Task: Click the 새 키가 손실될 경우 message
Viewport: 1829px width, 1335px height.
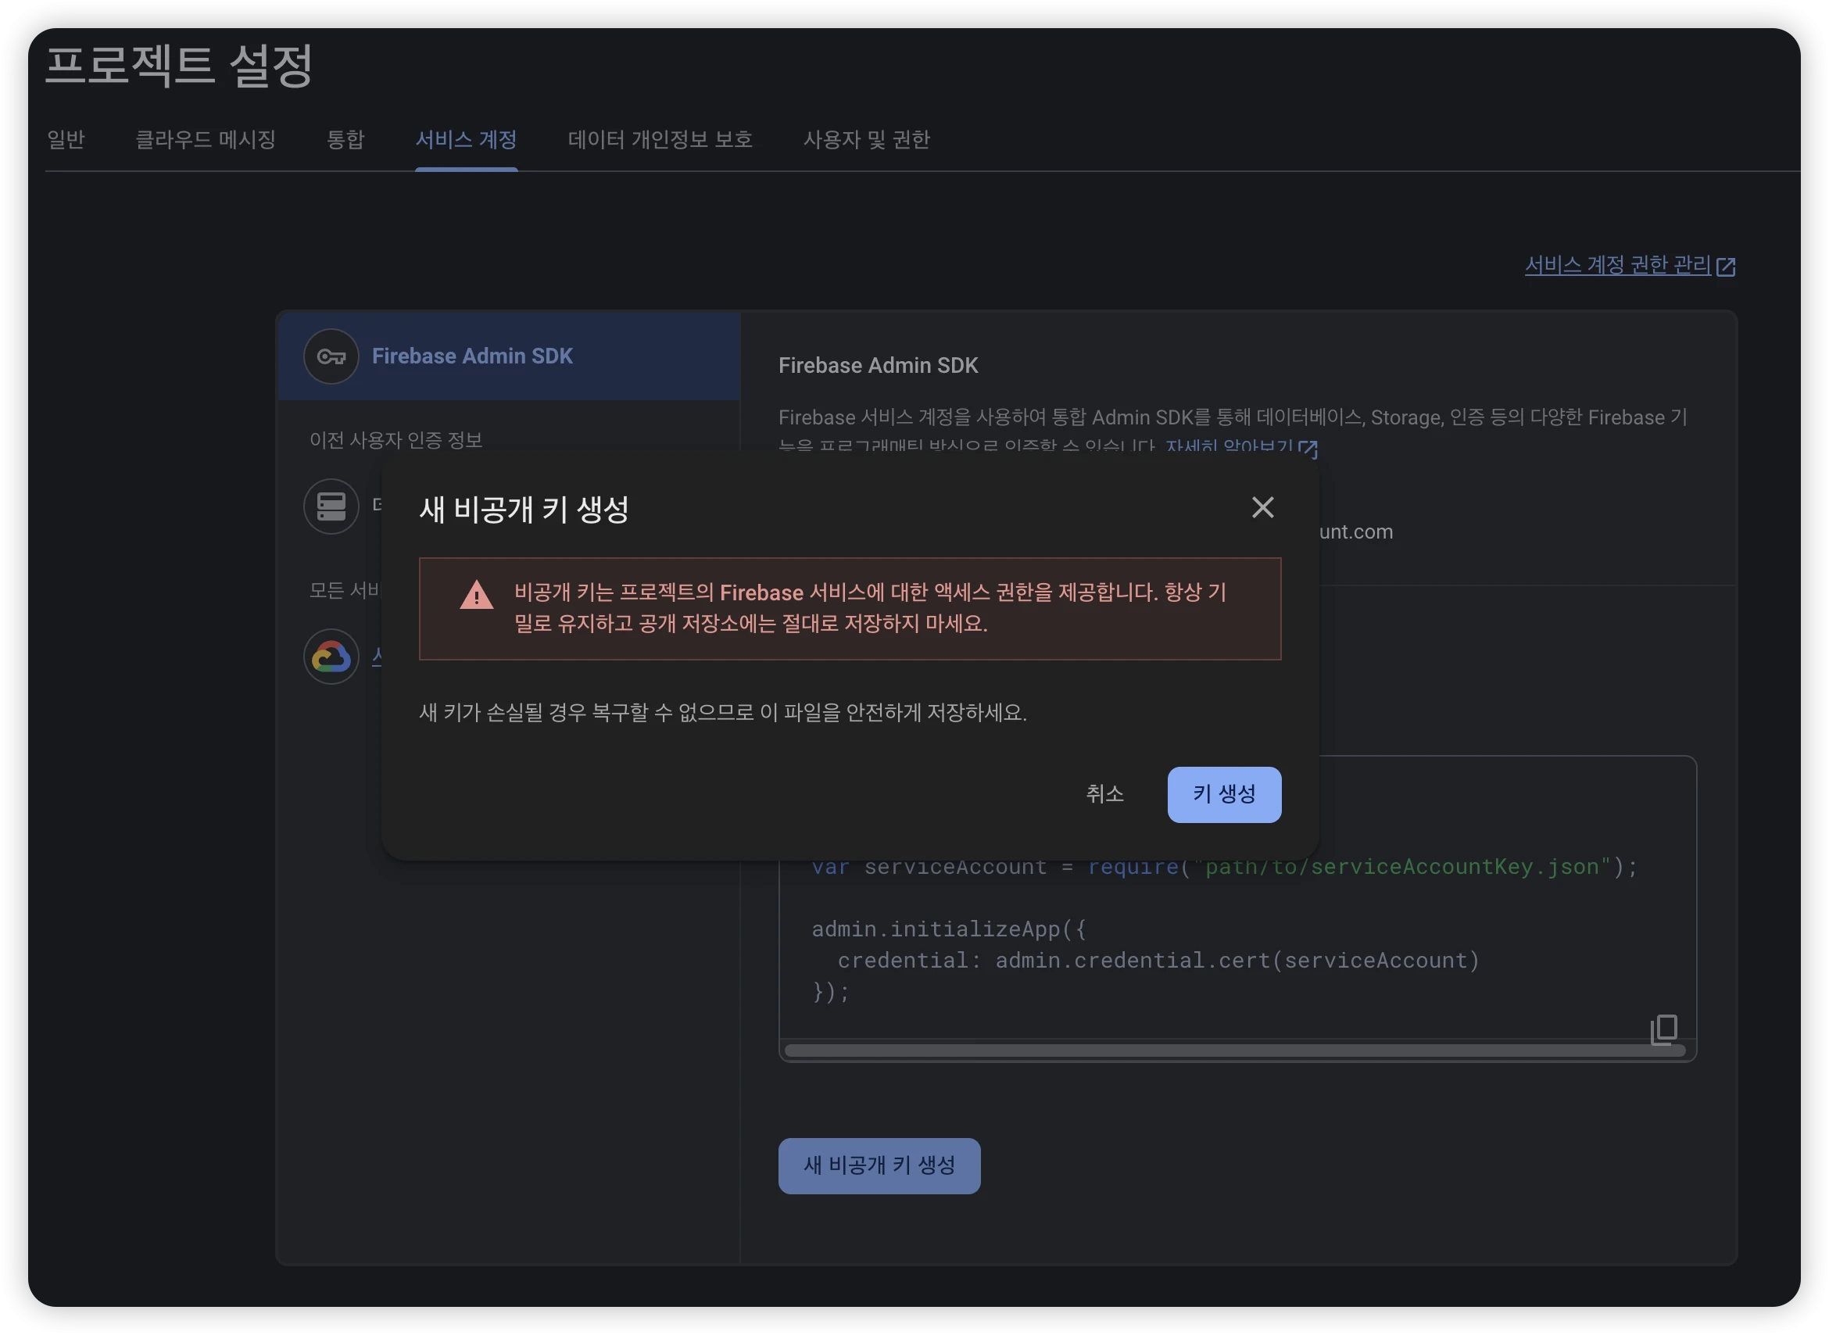Action: [722, 712]
